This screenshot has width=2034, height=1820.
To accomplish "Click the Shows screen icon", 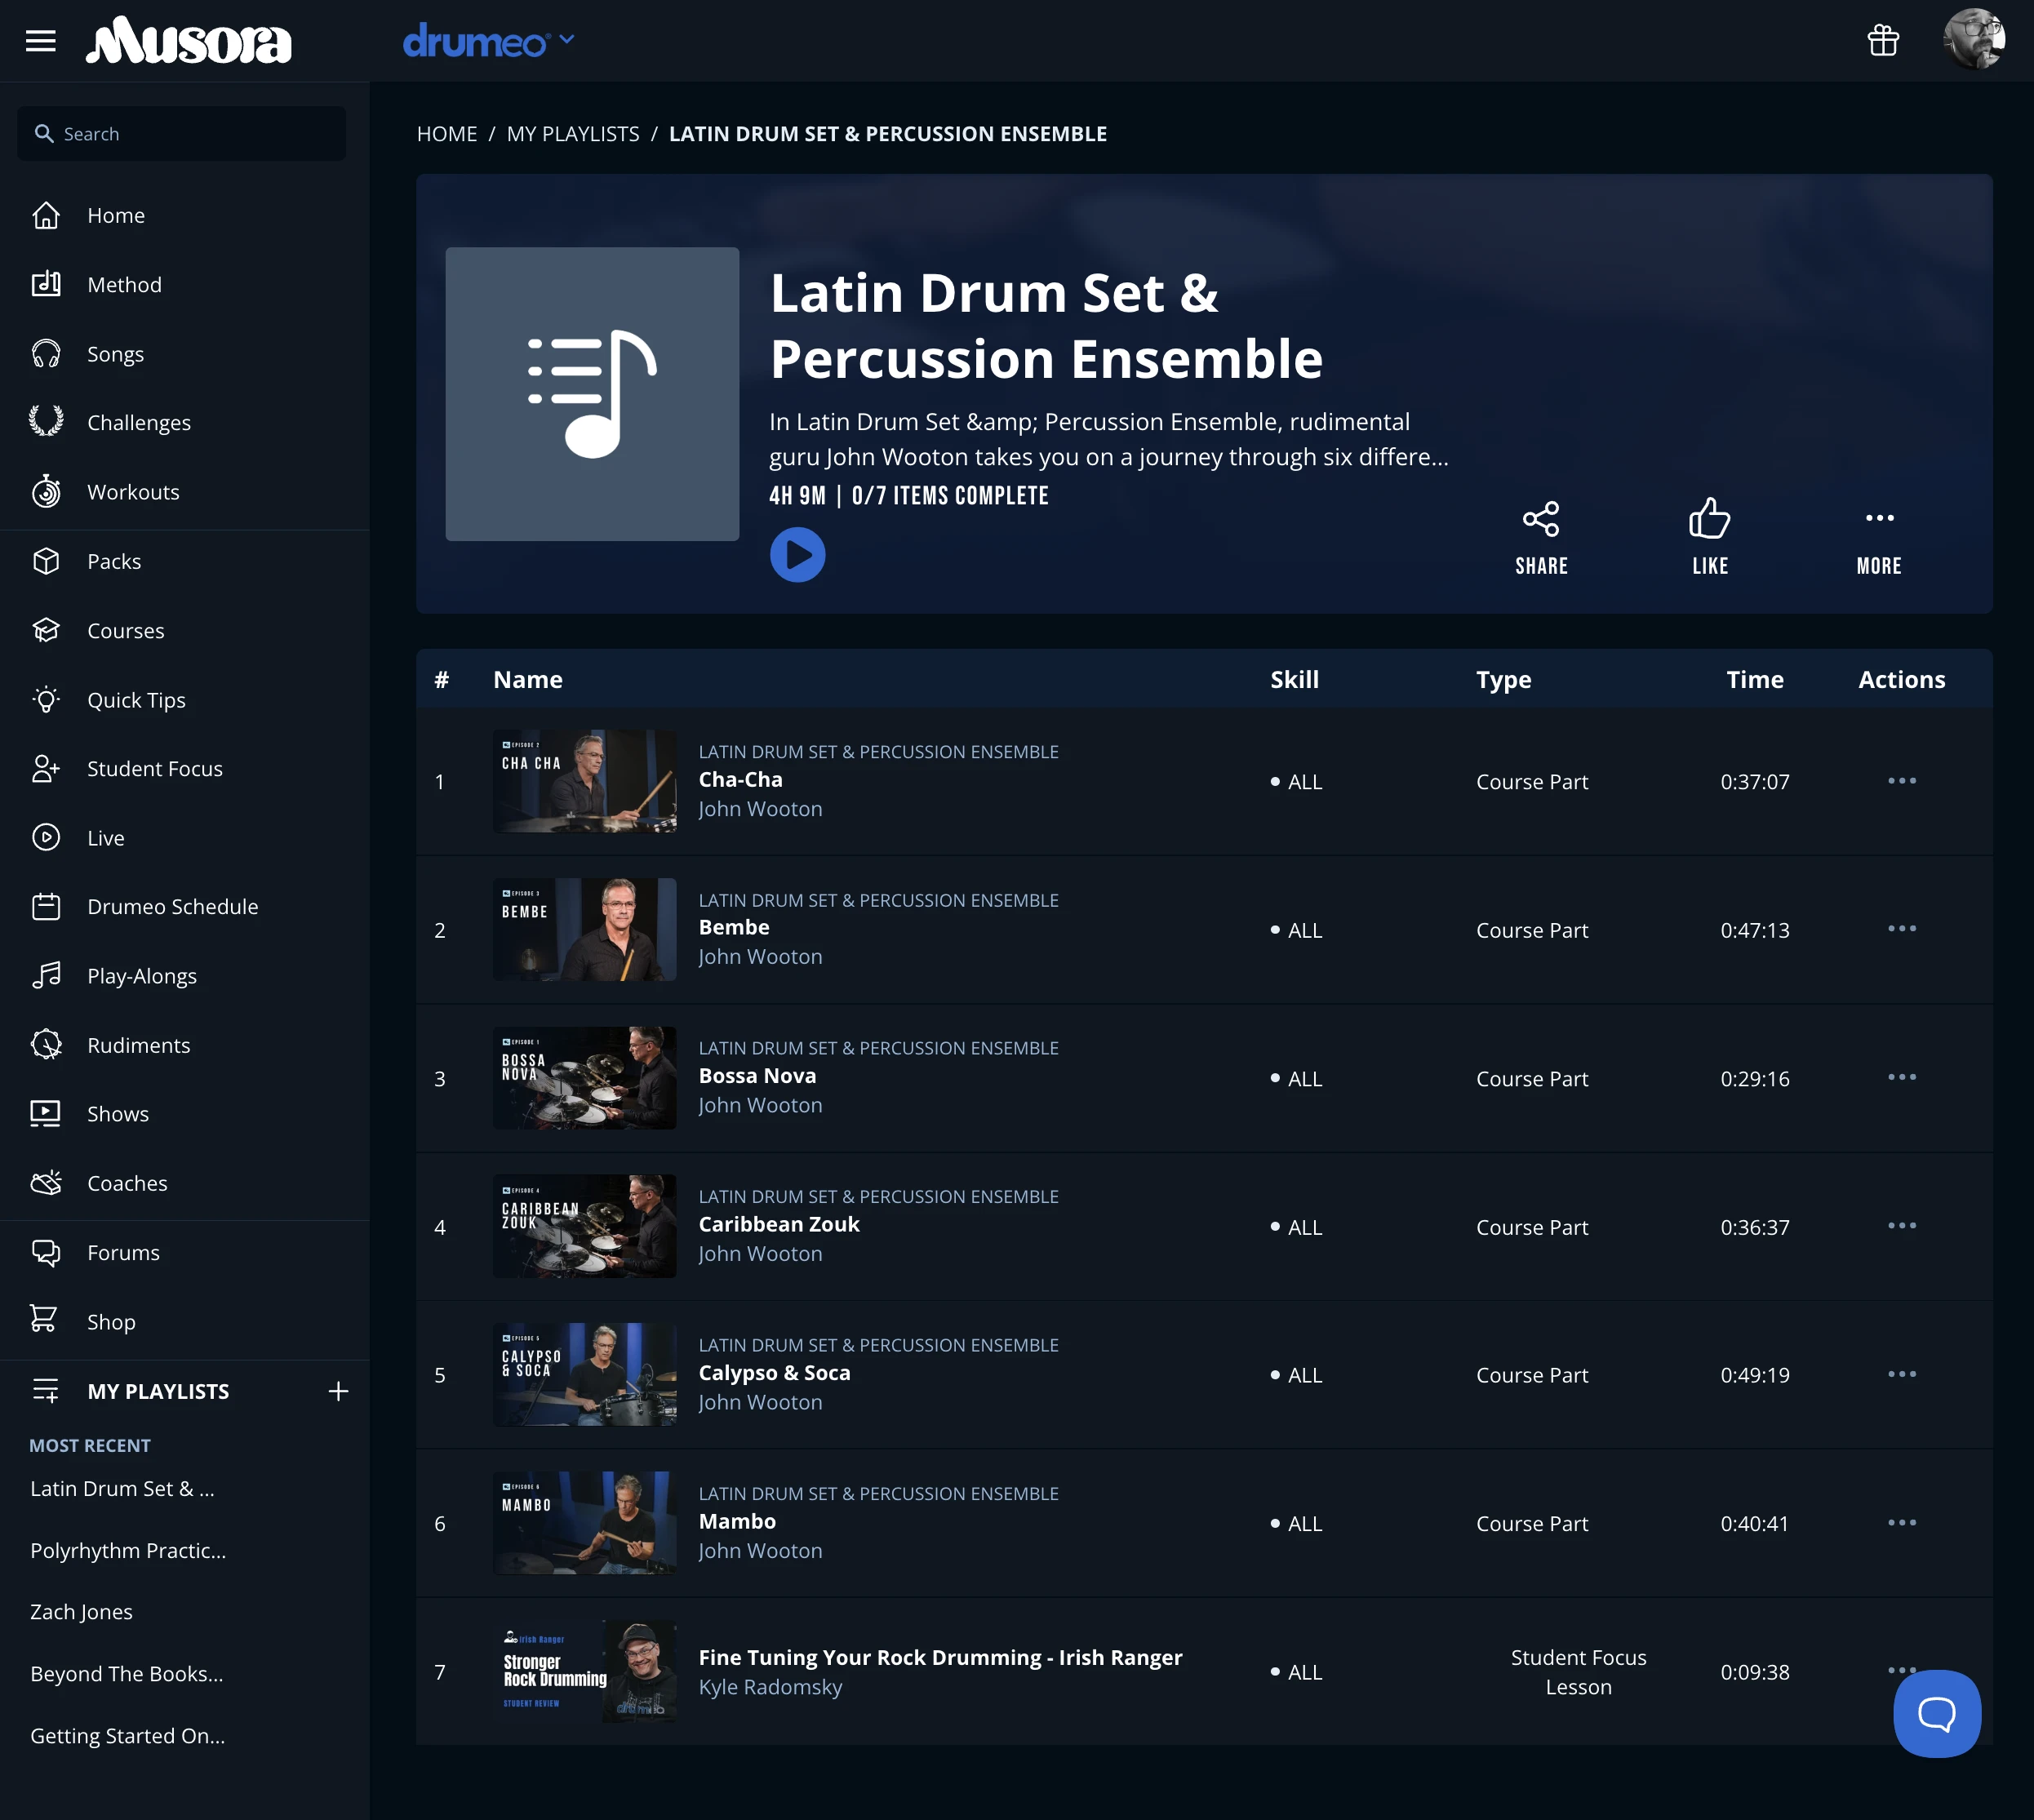I will tap(46, 1113).
